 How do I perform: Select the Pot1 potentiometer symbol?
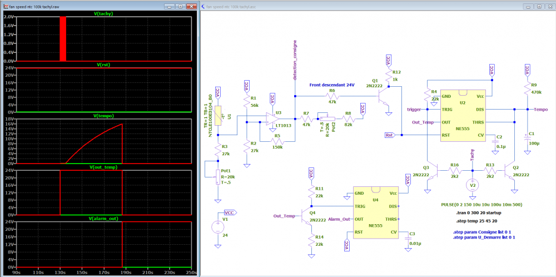(x=217, y=177)
